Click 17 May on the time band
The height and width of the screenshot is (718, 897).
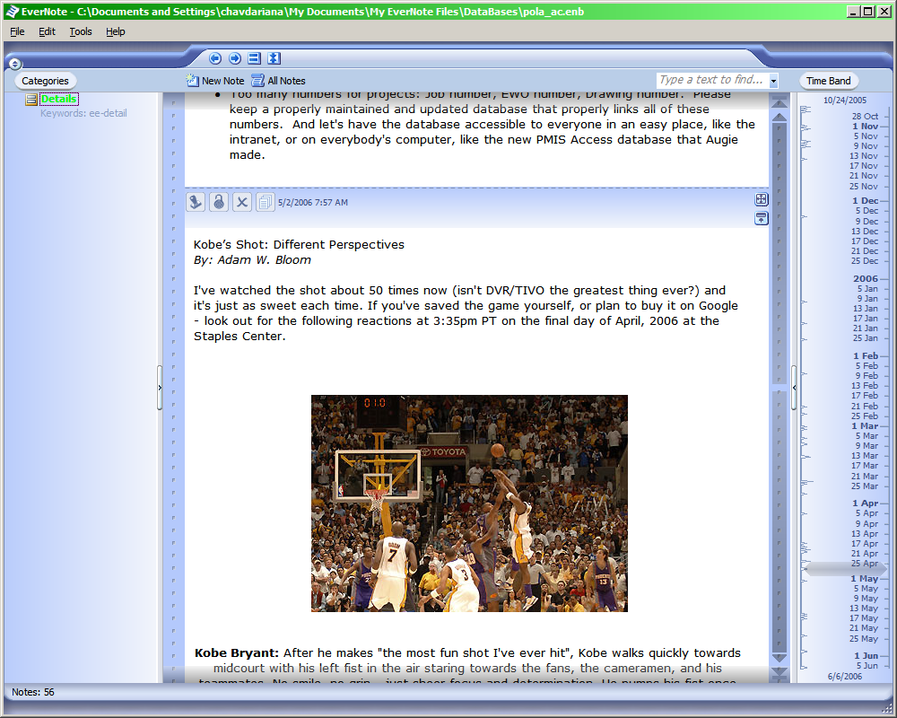(x=863, y=618)
